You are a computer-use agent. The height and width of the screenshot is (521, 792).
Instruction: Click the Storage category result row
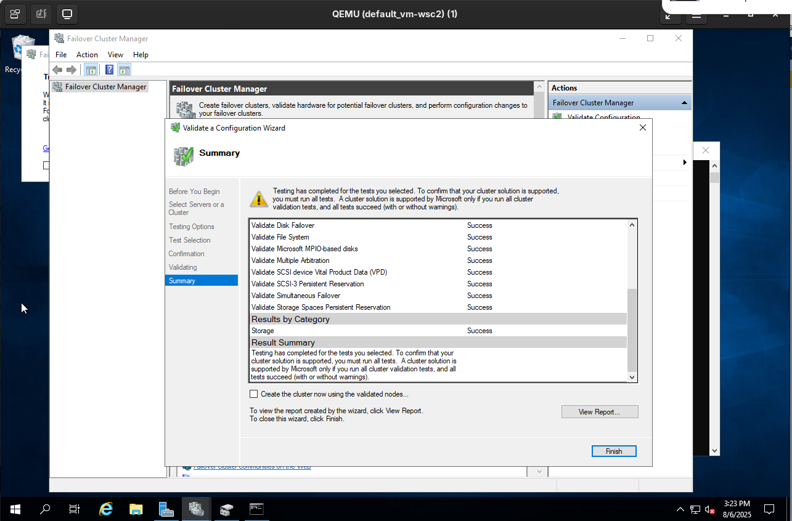pos(438,331)
